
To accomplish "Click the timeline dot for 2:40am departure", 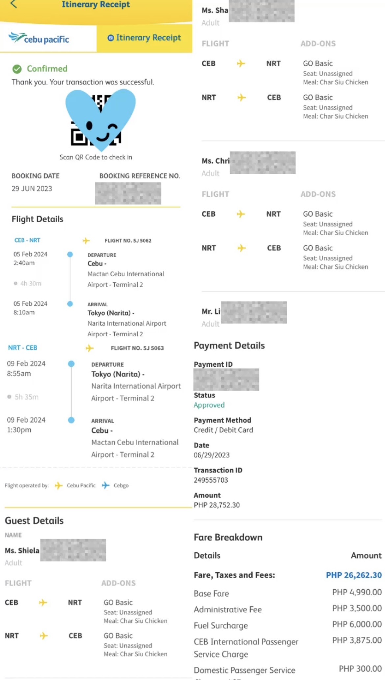I will coord(70,255).
